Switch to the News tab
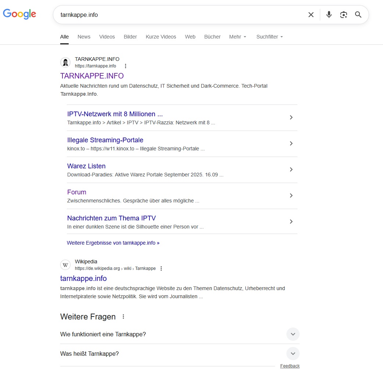The image size is (383, 384). coord(84,37)
